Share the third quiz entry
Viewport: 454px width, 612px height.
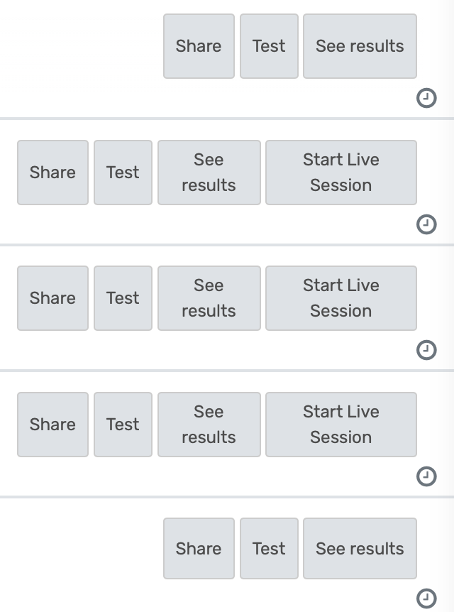(52, 298)
